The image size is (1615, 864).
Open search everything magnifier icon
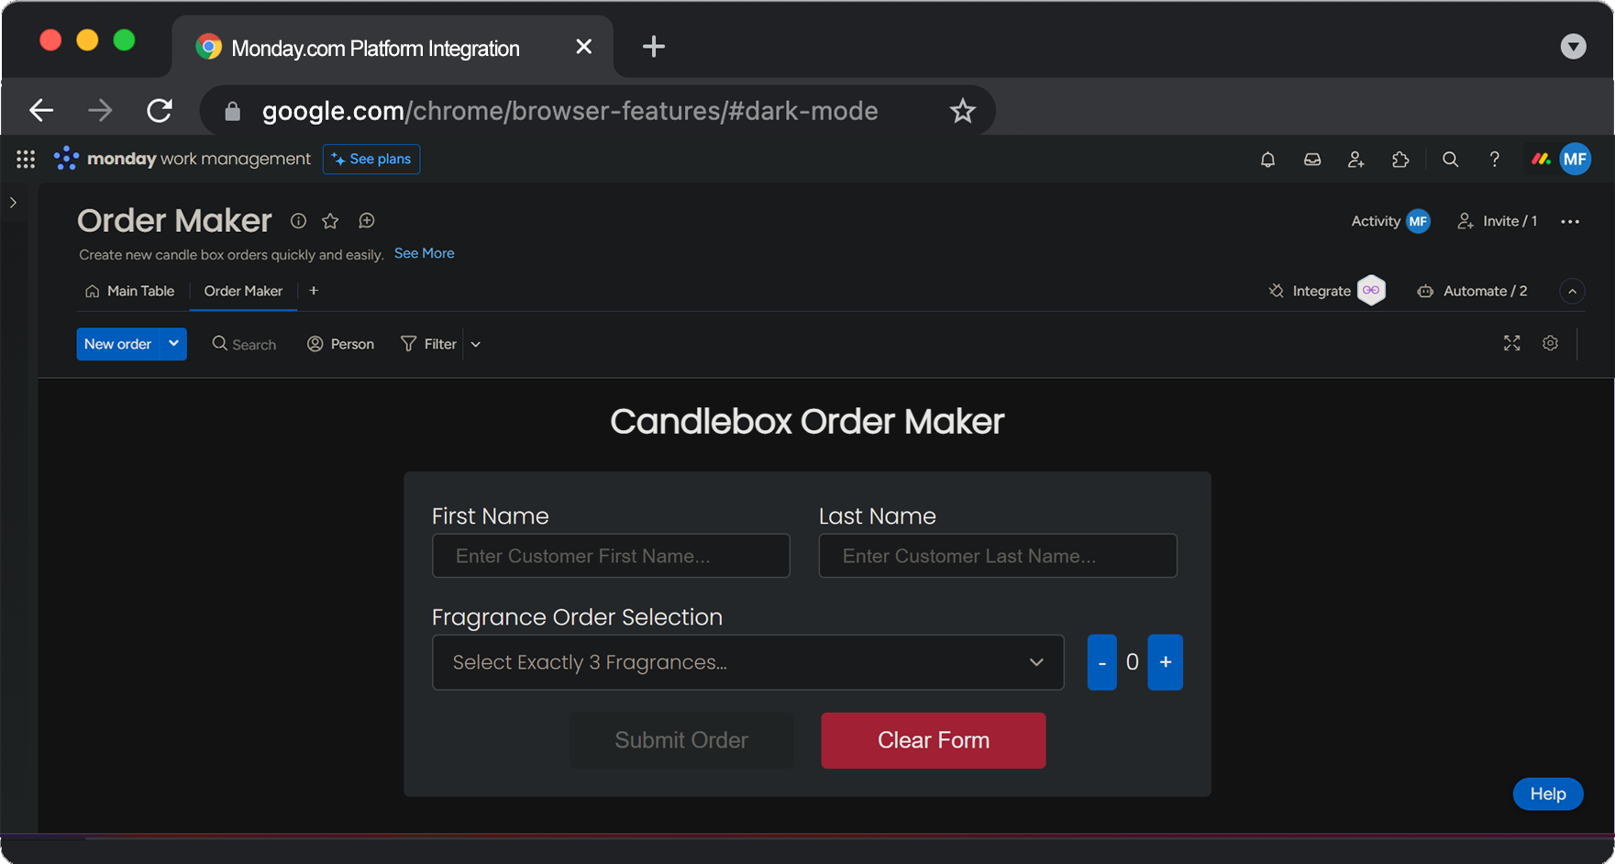tap(1450, 160)
